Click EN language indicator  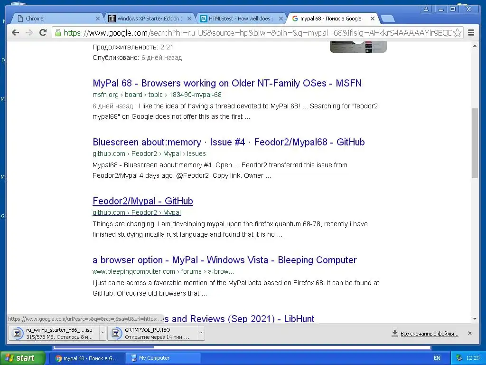[x=437, y=358]
